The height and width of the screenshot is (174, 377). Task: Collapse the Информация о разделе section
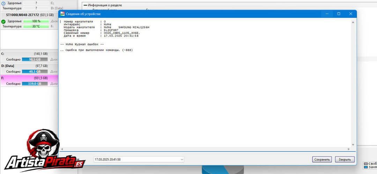[x=85, y=5]
